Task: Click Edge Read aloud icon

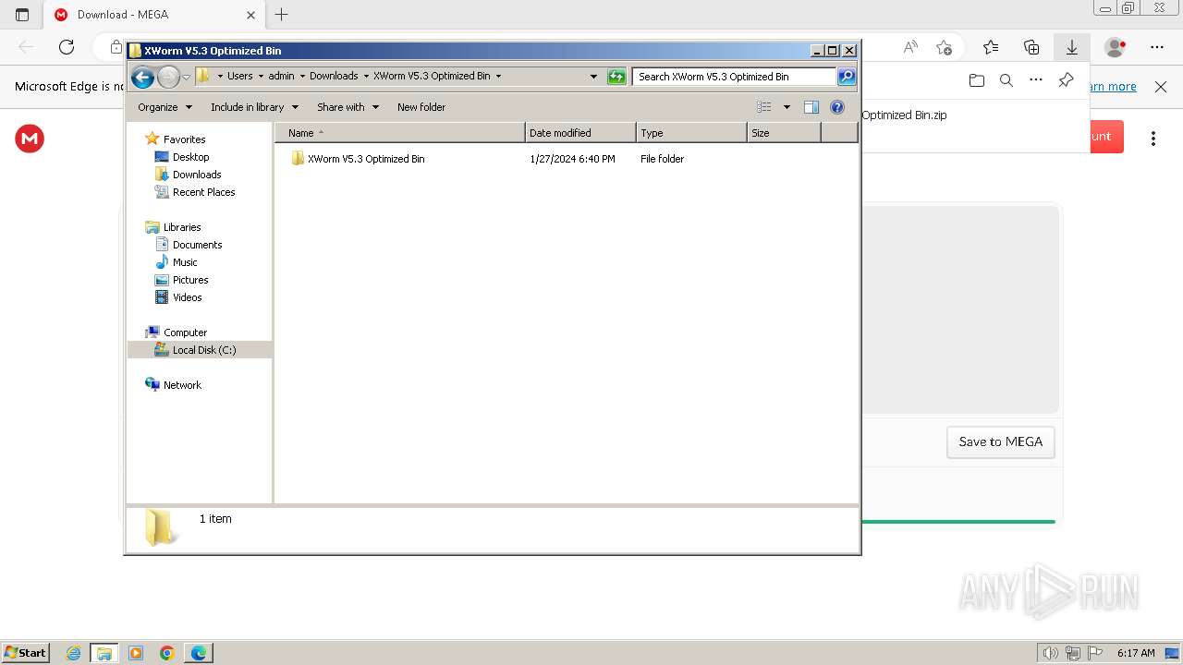Action: pyautogui.click(x=910, y=47)
